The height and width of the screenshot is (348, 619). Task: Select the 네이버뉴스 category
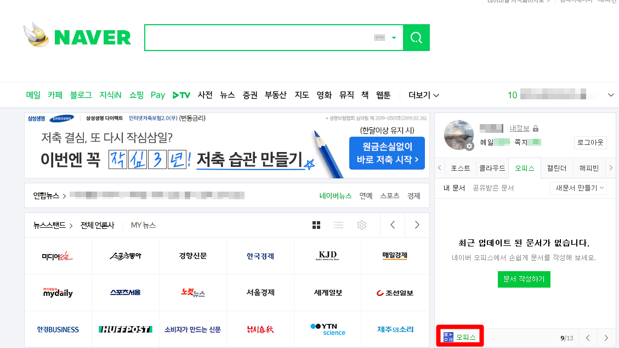pos(335,195)
